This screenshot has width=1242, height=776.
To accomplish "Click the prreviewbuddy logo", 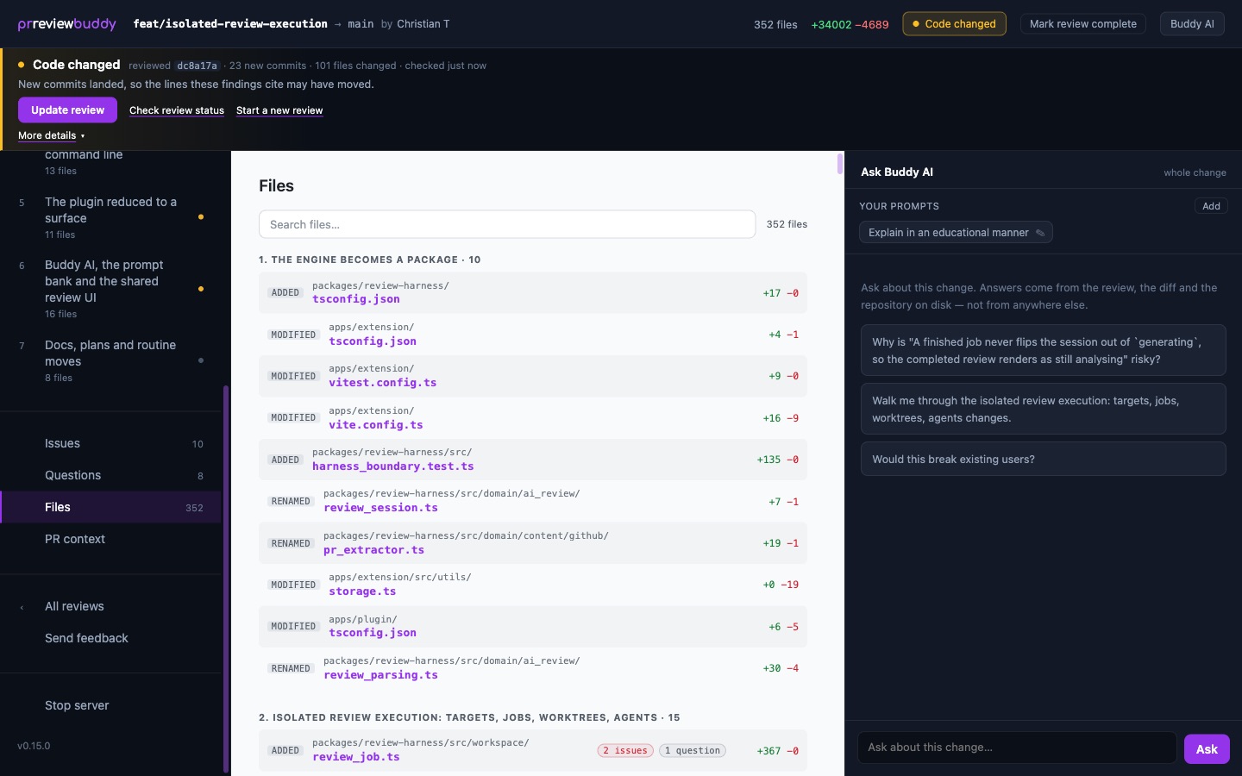I will click(66, 24).
